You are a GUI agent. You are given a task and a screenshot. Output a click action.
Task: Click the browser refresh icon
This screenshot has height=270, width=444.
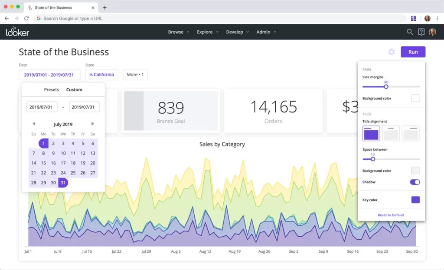pos(26,18)
